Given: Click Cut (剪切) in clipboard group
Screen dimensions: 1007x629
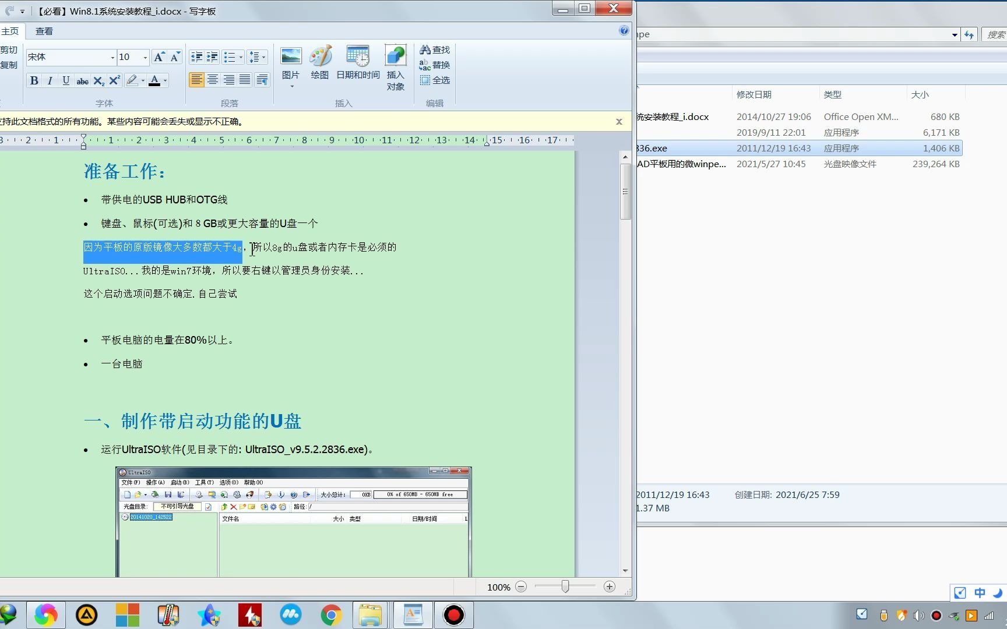Looking at the screenshot, I should tap(9, 50).
